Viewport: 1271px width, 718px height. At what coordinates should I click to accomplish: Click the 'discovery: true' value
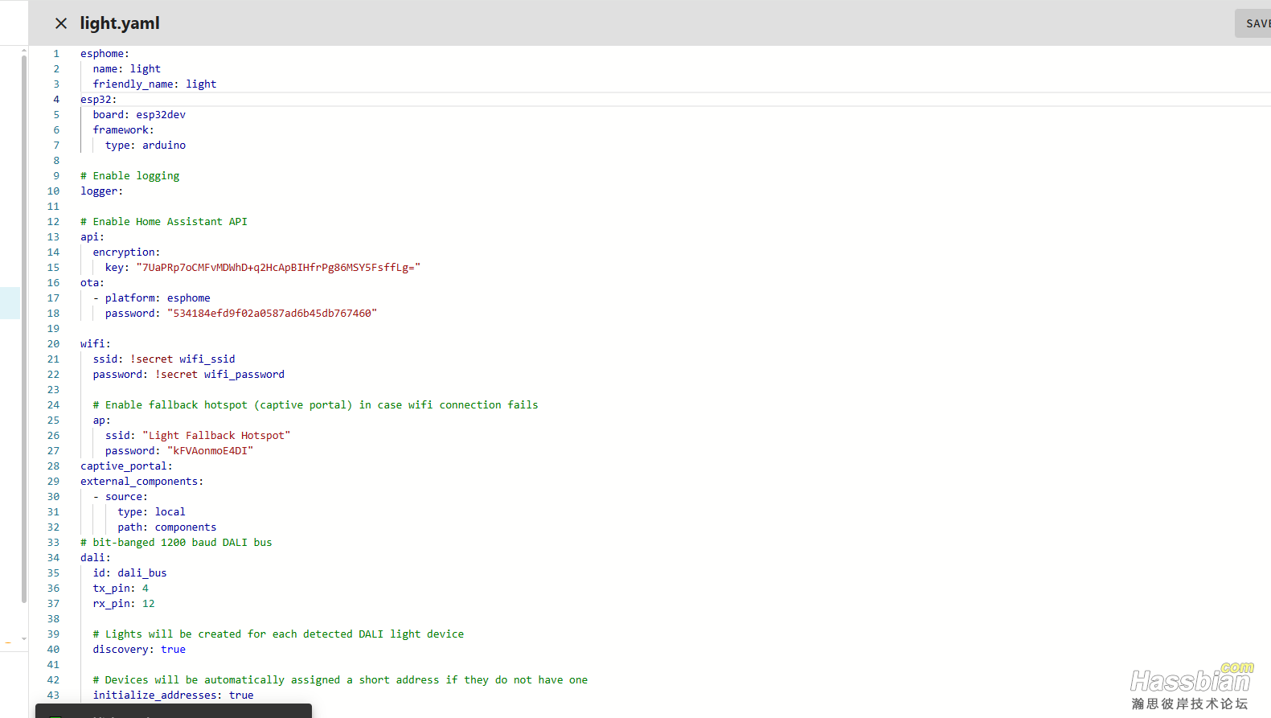pos(173,650)
